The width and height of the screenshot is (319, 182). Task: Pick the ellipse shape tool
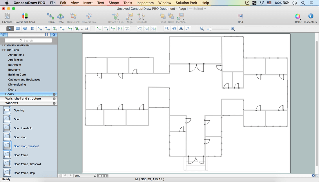25,29
